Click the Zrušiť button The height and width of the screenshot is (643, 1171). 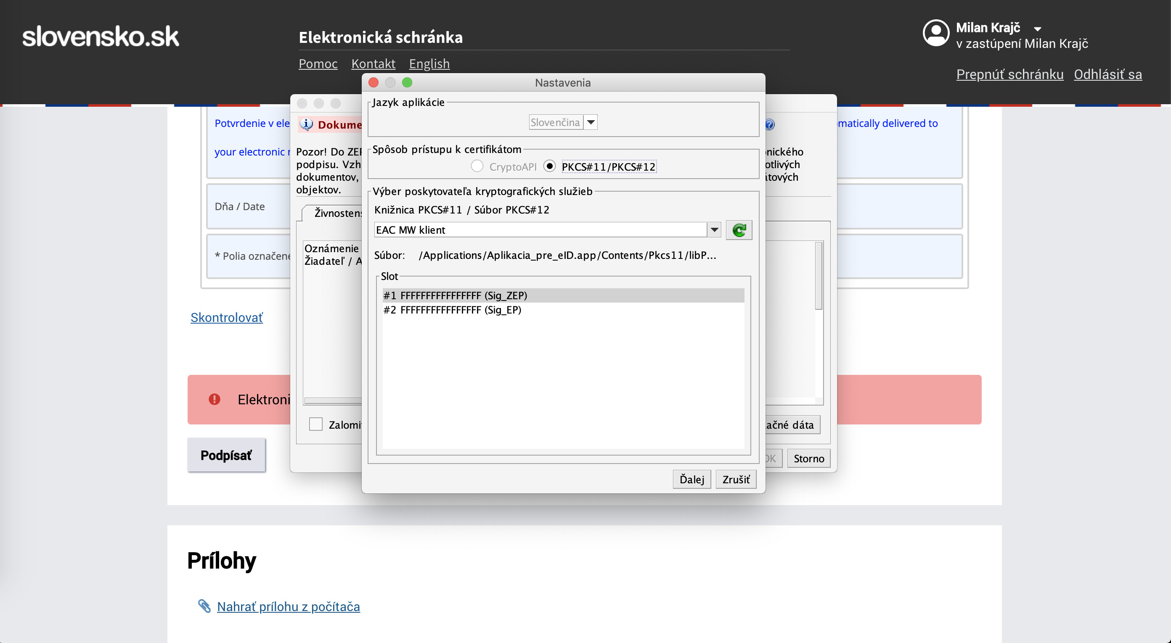click(x=736, y=479)
